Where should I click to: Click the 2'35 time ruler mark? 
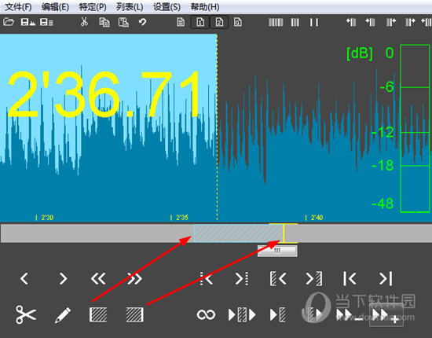coord(179,218)
